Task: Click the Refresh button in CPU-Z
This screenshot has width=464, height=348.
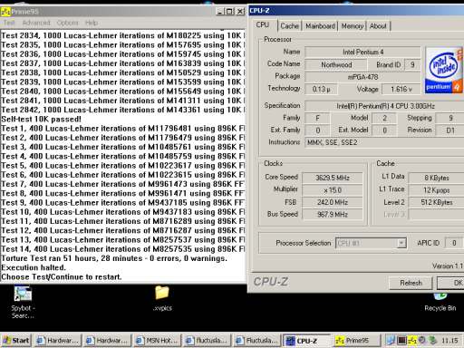Action: pos(411,283)
